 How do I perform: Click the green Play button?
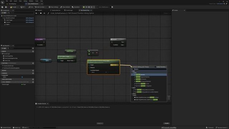(84, 7)
